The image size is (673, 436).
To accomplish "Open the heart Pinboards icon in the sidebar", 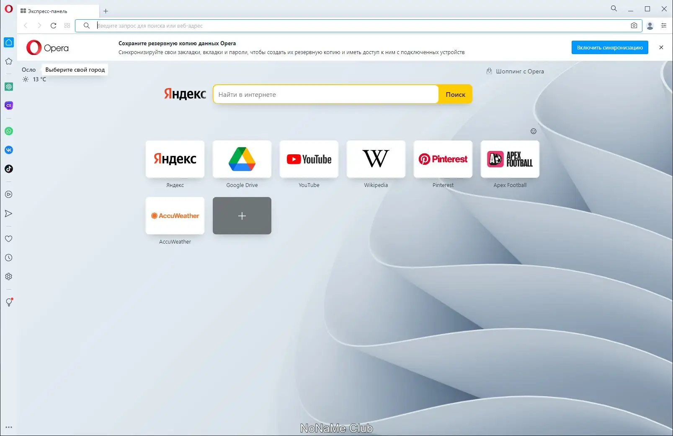I will 9,239.
